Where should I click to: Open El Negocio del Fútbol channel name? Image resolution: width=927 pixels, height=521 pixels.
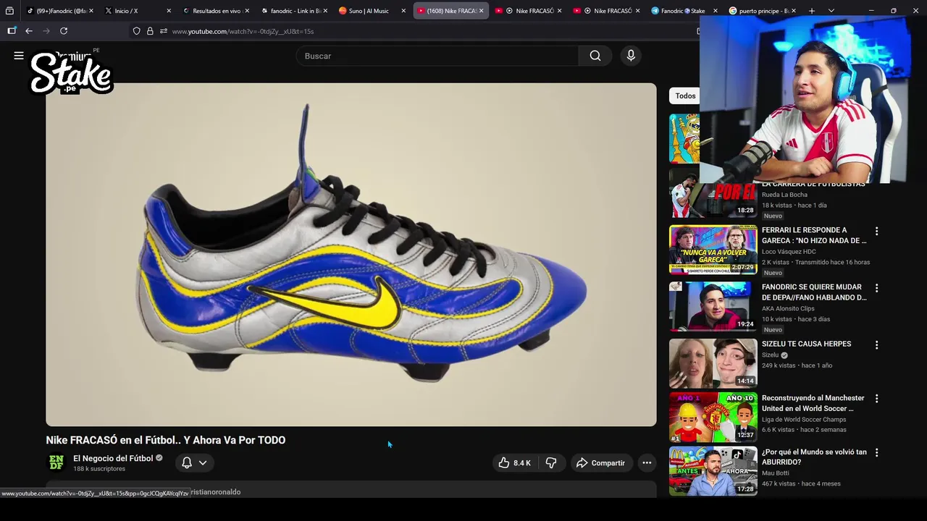pos(113,458)
